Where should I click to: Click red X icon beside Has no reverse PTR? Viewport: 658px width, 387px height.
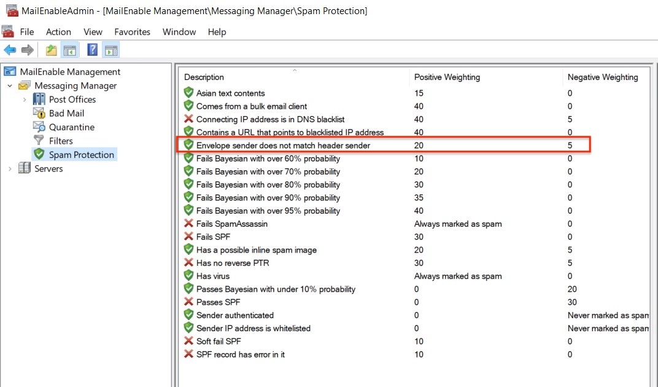(x=188, y=263)
